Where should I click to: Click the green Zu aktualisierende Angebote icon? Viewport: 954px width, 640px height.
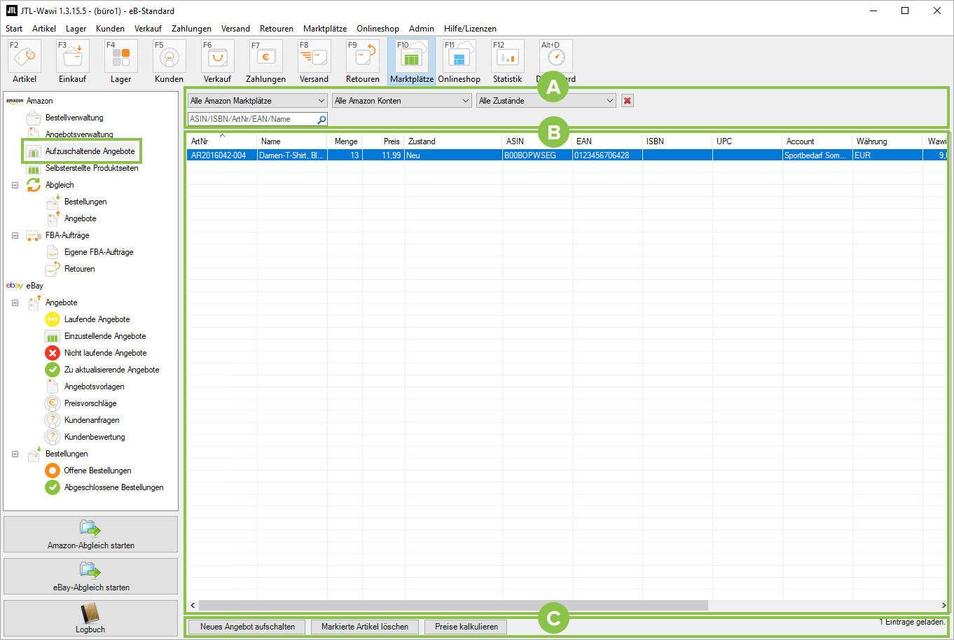[53, 370]
